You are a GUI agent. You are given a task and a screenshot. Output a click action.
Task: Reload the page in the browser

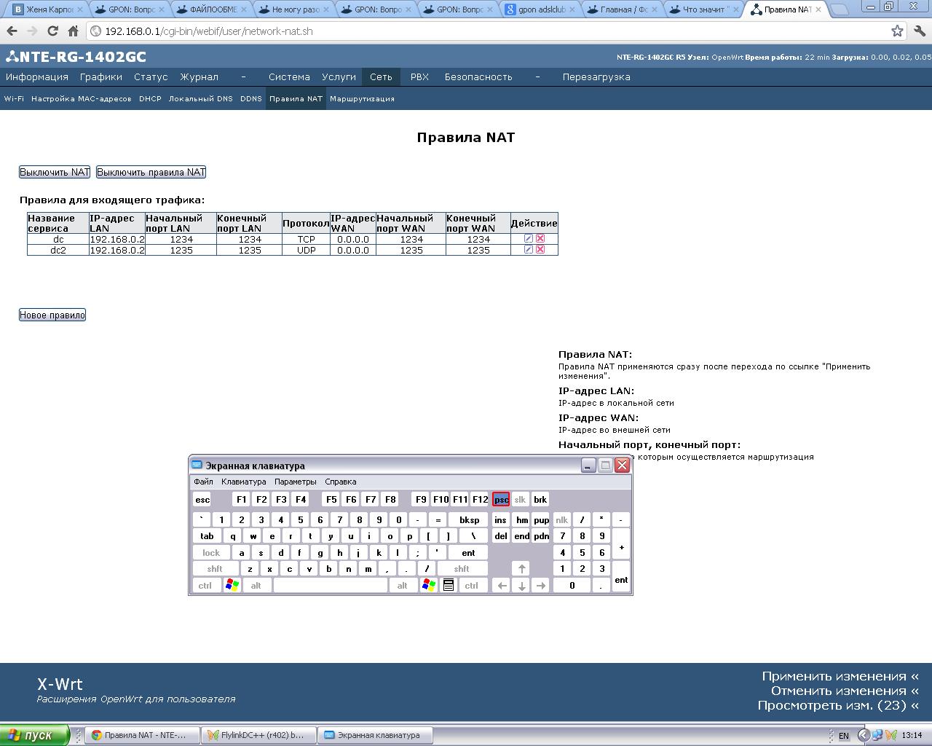52,31
